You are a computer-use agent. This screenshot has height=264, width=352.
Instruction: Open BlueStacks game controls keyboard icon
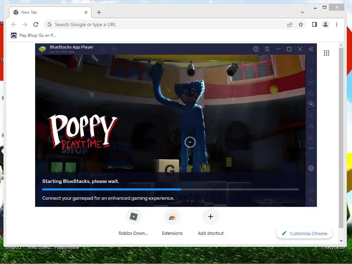(311, 93)
